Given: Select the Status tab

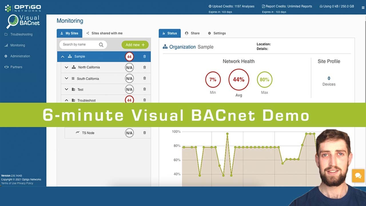Looking at the screenshot, I should pos(170,33).
